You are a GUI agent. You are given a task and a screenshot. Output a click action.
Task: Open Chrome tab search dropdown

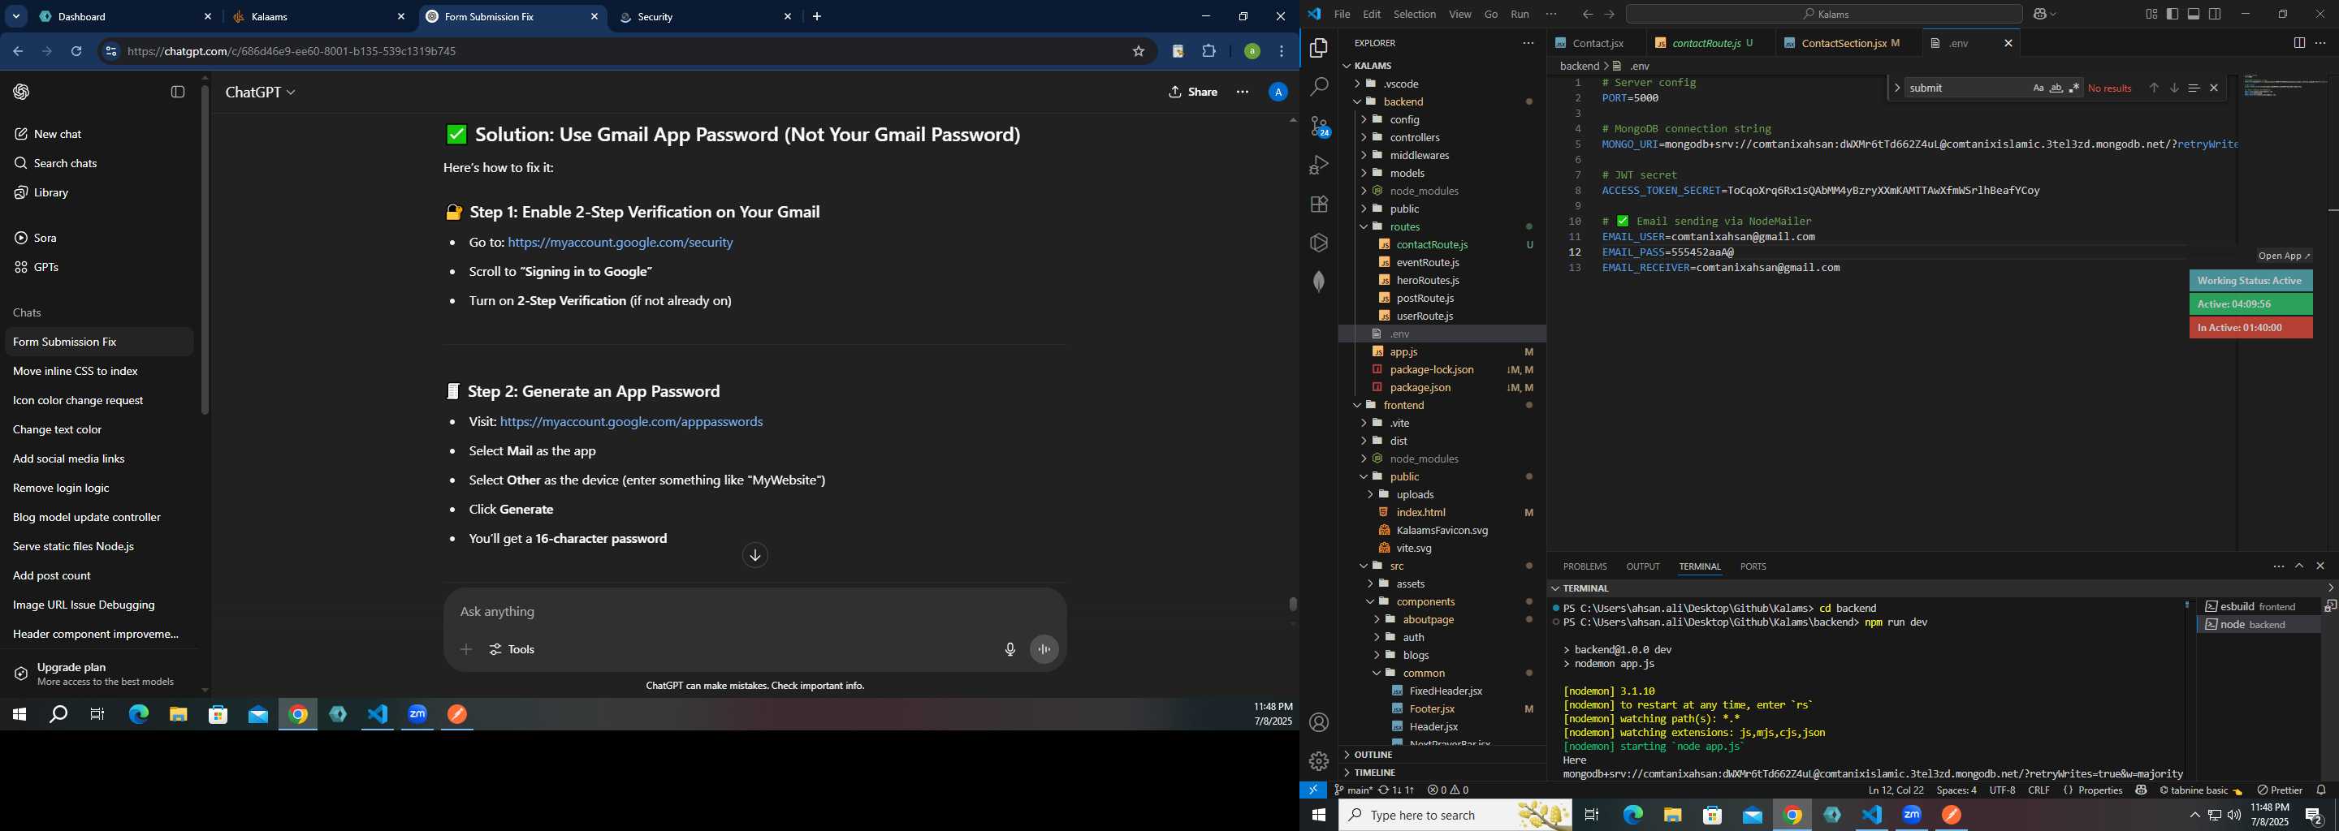click(x=16, y=16)
